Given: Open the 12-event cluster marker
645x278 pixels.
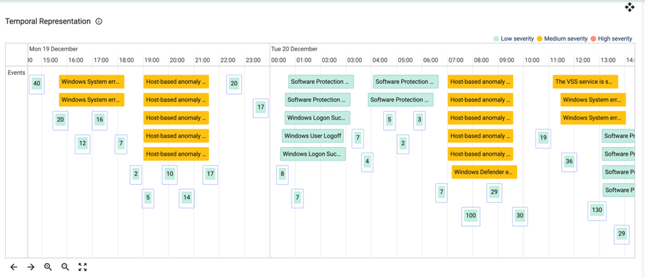Looking at the screenshot, I should click(82, 144).
